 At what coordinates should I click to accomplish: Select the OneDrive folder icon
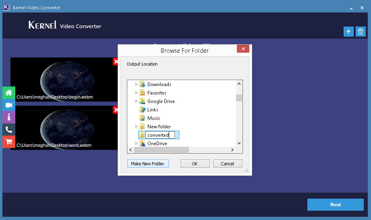tap(142, 144)
